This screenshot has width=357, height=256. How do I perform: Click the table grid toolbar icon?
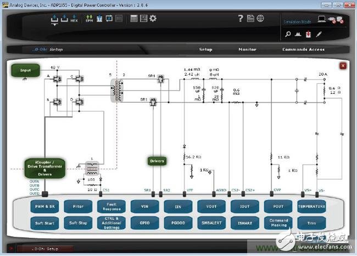click(x=133, y=19)
